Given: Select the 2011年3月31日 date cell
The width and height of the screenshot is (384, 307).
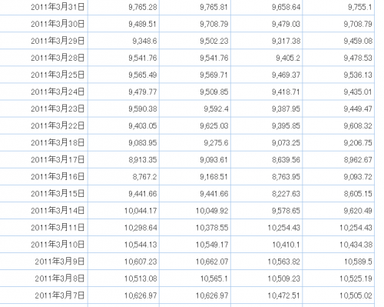Looking at the screenshot, I should pyautogui.click(x=44, y=7).
